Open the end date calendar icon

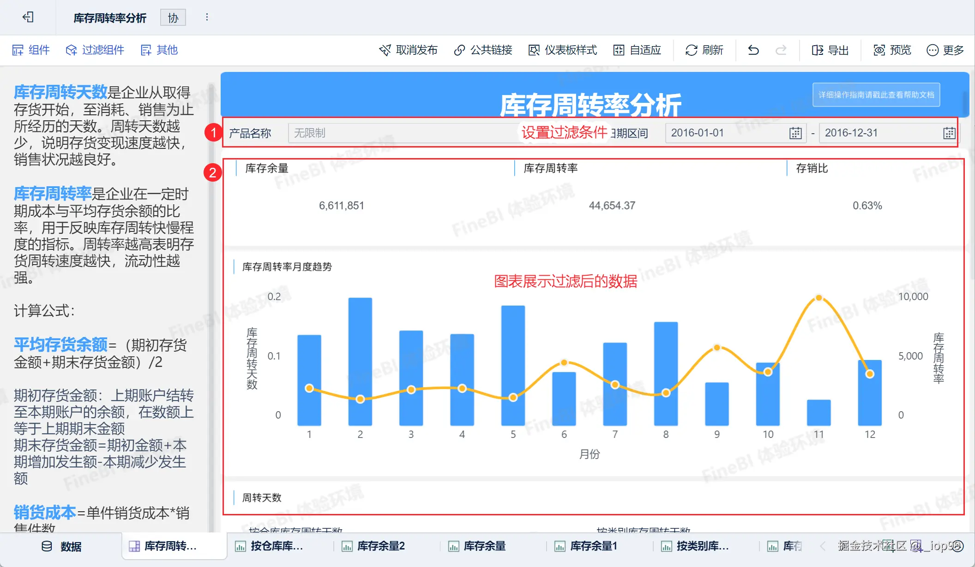949,133
